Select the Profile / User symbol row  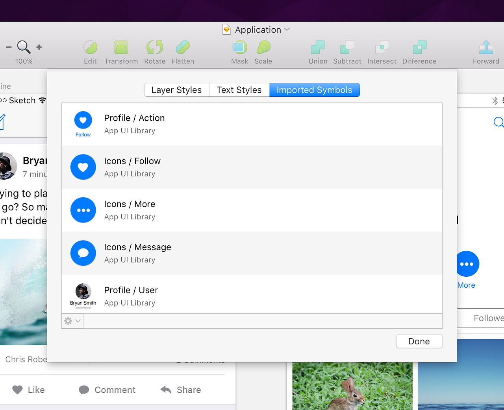point(252,294)
